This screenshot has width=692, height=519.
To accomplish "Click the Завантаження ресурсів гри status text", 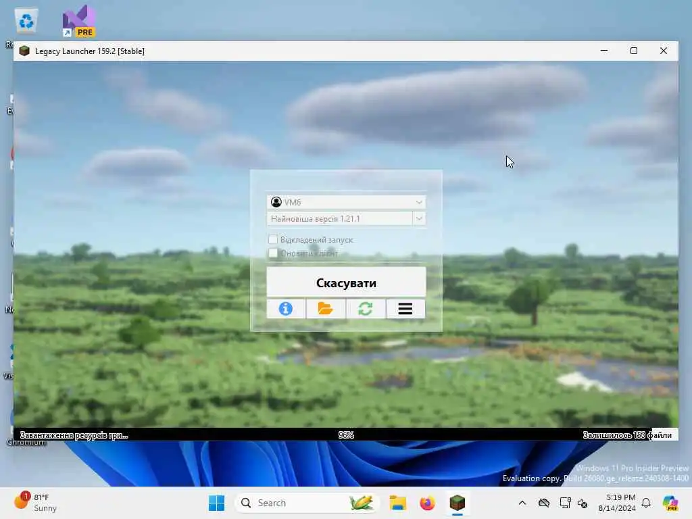I will 74,435.
